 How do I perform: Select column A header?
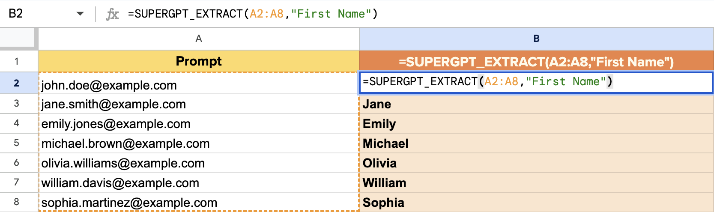(199, 39)
